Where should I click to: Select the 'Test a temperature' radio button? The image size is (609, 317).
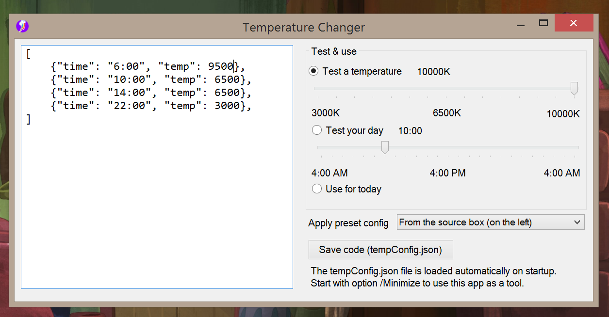coord(314,71)
